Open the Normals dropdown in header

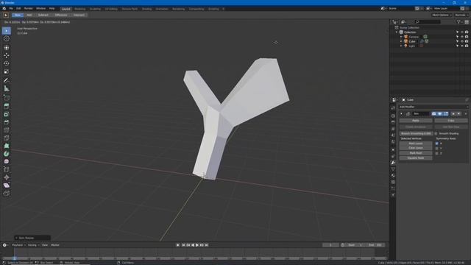(x=461, y=15)
